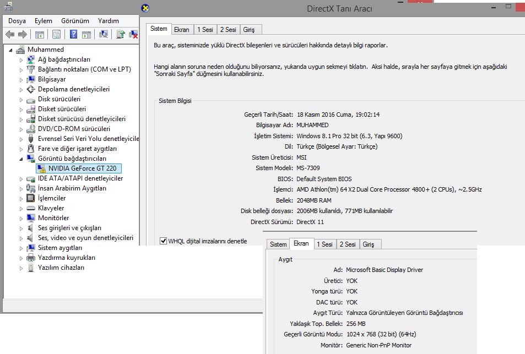Toggle the show/hide action pane toolbar icon
This screenshot has height=354, width=525.
coord(86,34)
